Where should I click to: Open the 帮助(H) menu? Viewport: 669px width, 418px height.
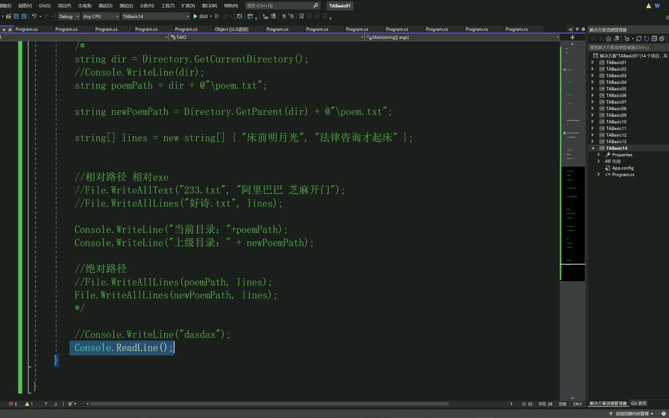(231, 5)
